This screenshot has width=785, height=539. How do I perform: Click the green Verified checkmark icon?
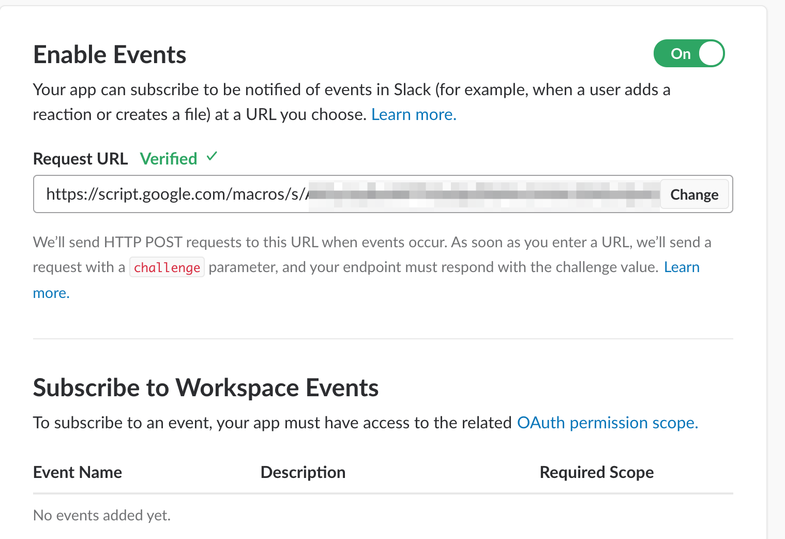[x=212, y=156]
